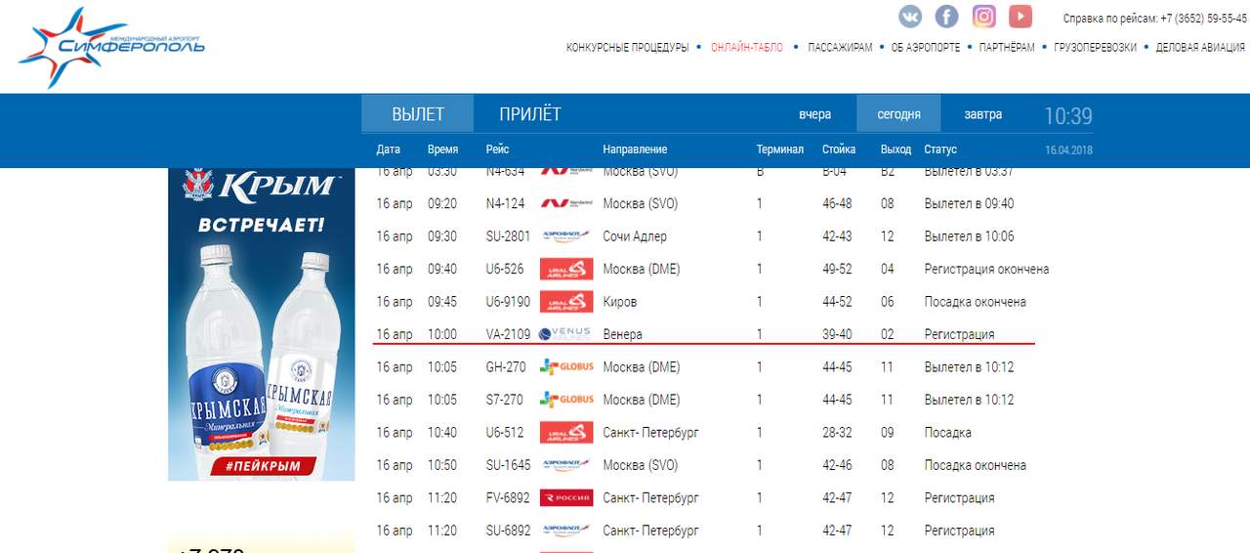Show flights for вчера
This screenshot has height=553, width=1250.
[814, 114]
